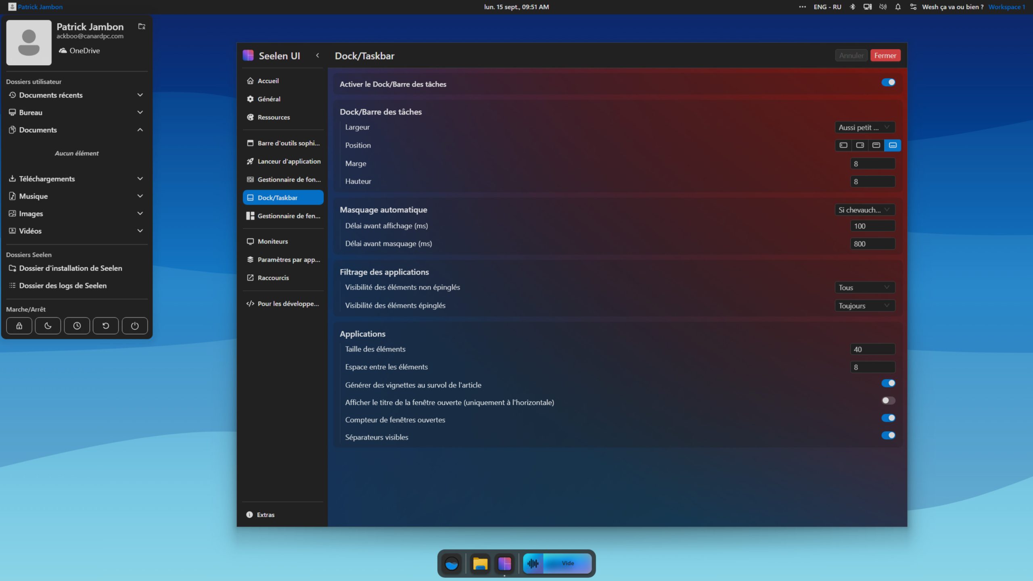Open Dossier d'installation de Seelen
1033x581 pixels.
point(77,268)
